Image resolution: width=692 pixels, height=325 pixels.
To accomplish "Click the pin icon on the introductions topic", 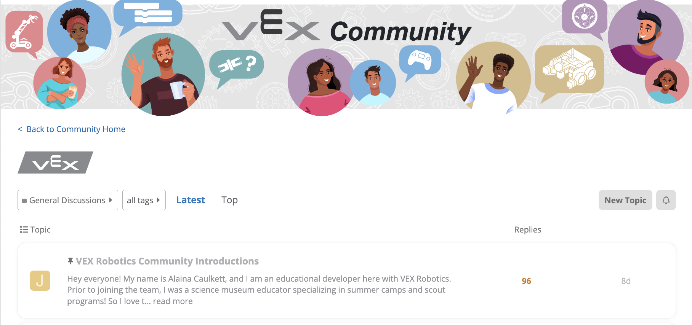I will click(70, 261).
